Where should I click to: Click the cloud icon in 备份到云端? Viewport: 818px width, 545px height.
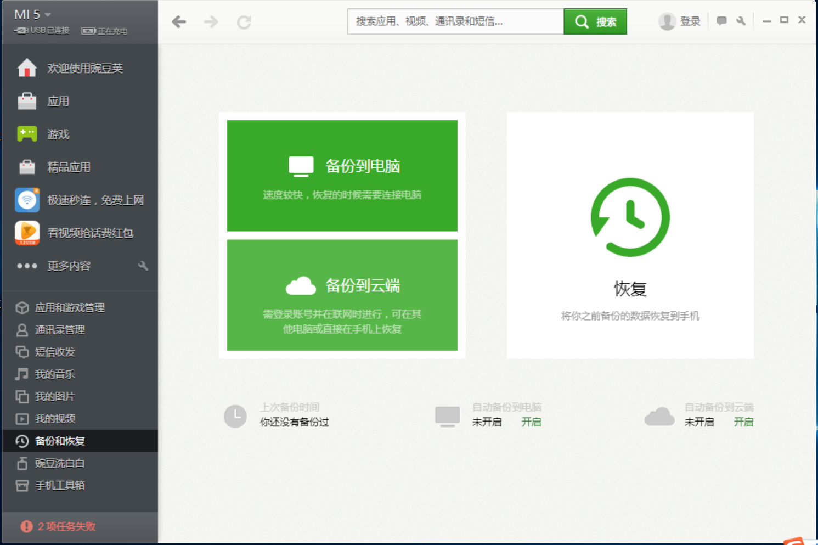pos(301,285)
